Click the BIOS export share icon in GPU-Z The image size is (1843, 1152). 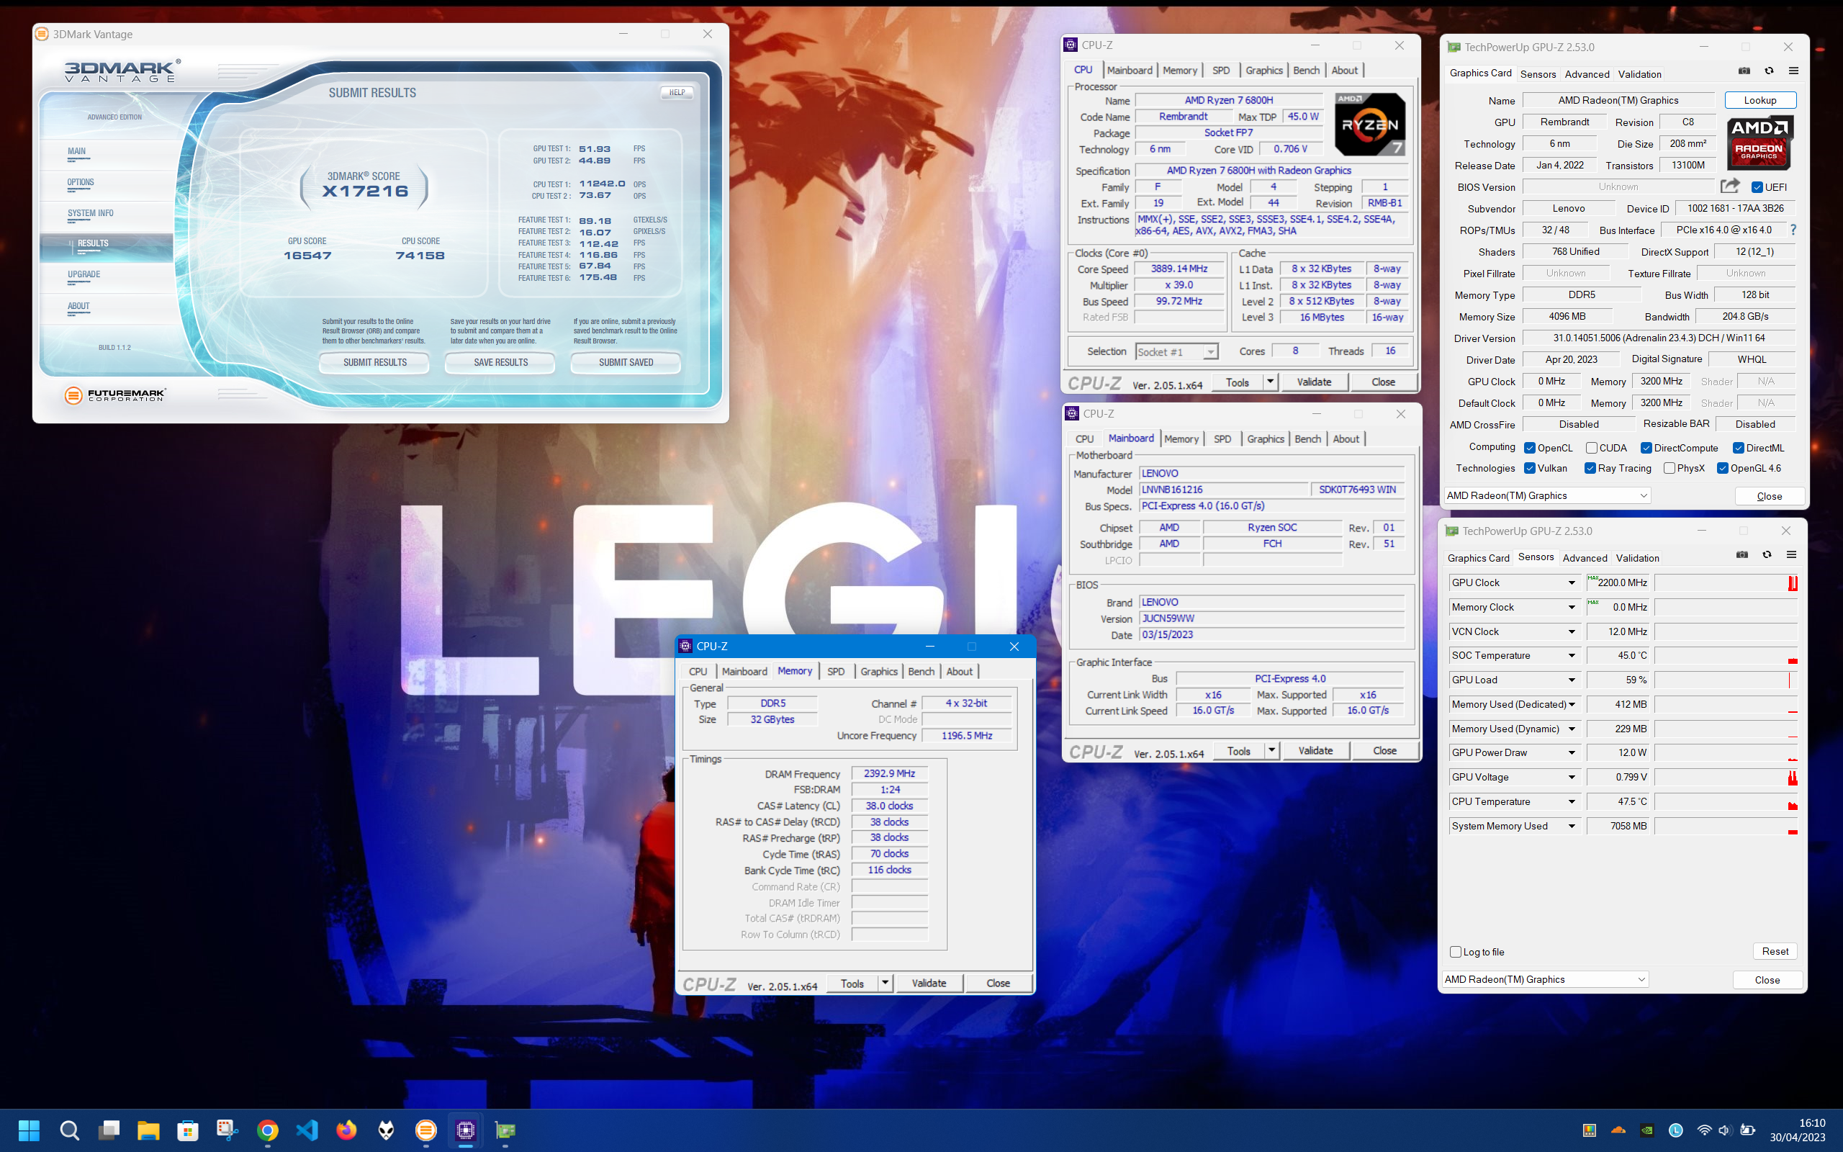pyautogui.click(x=1730, y=186)
